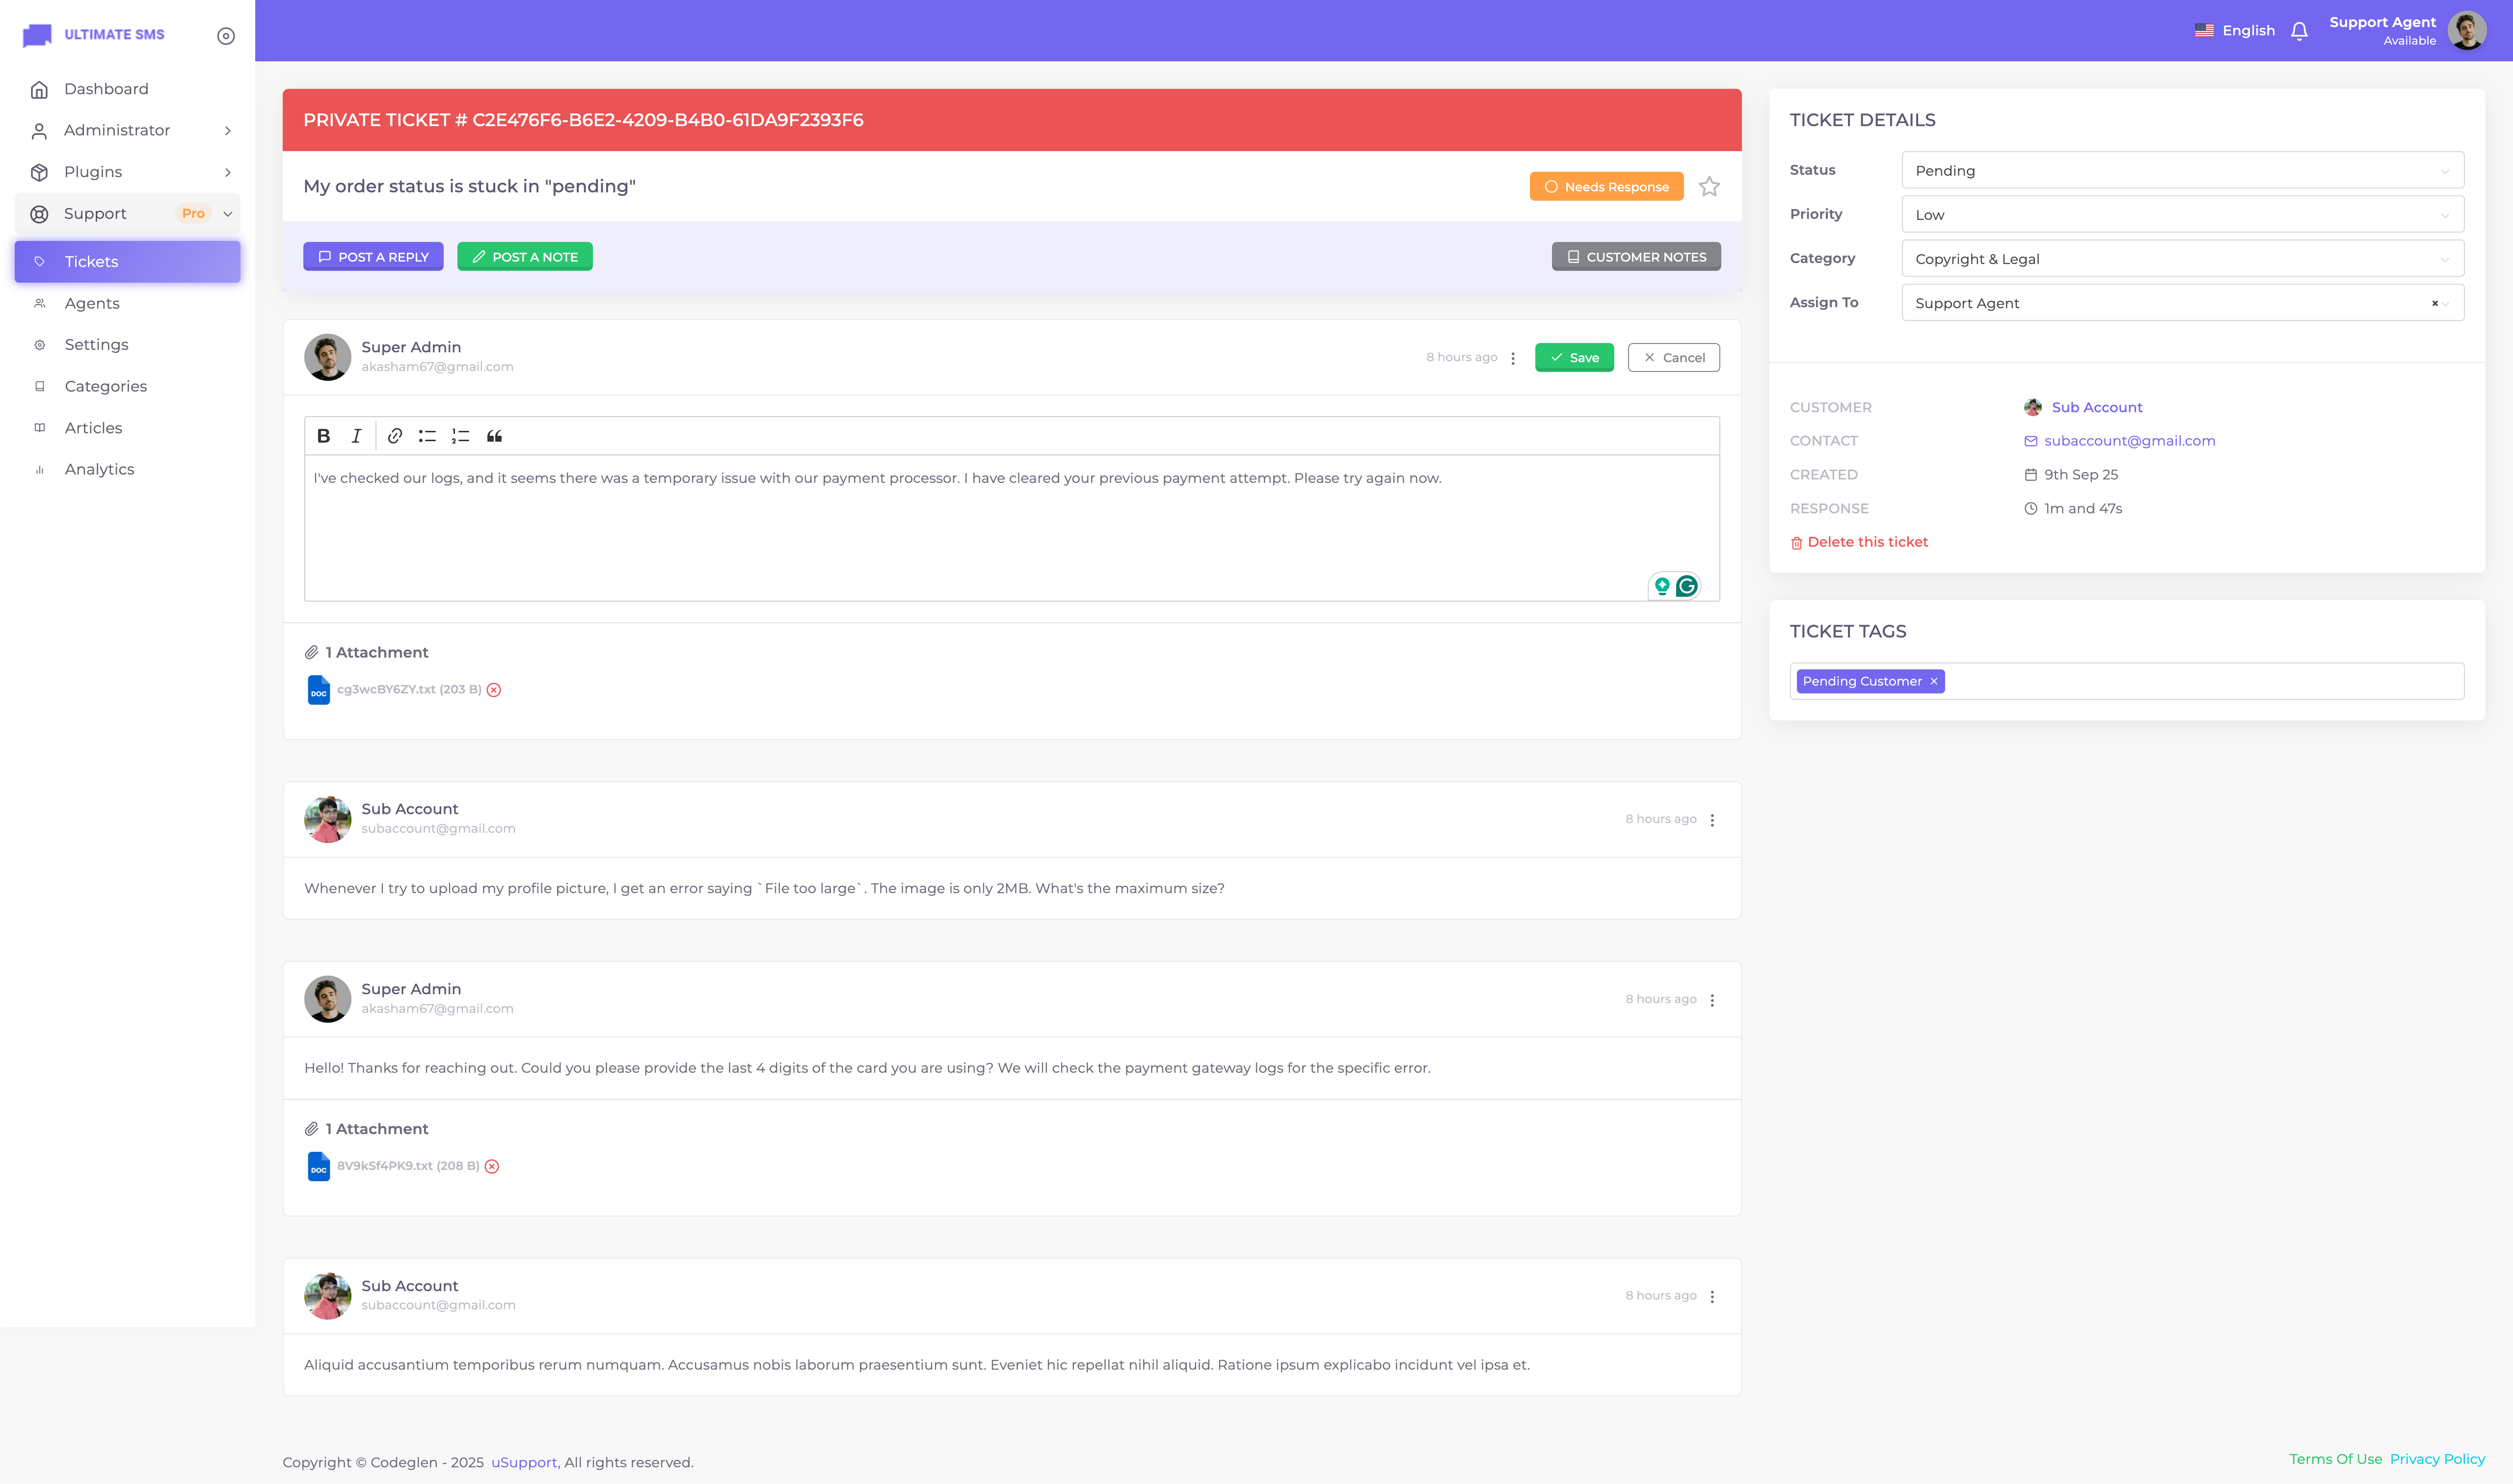
Task: Click into the ticket tags input field
Action: point(2200,682)
